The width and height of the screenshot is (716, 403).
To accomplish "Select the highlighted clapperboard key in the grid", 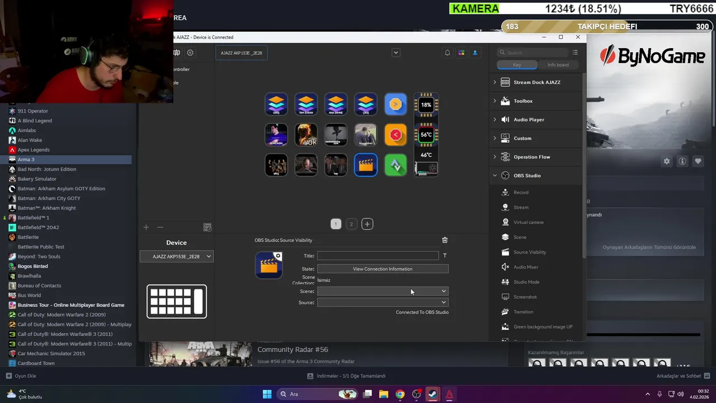I will (x=366, y=165).
